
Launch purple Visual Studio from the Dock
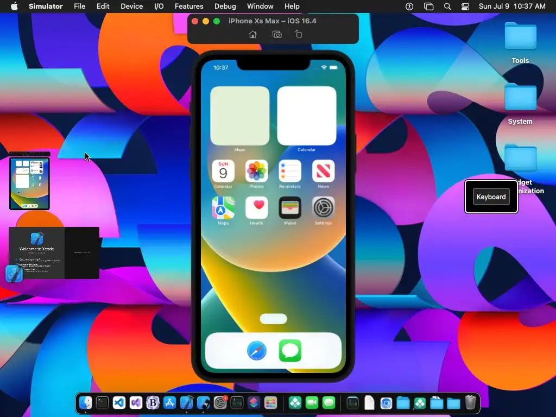click(136, 403)
